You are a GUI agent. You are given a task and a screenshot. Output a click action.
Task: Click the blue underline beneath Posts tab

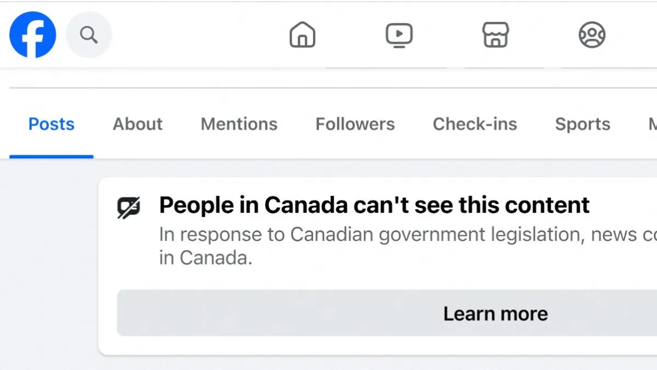[51, 157]
